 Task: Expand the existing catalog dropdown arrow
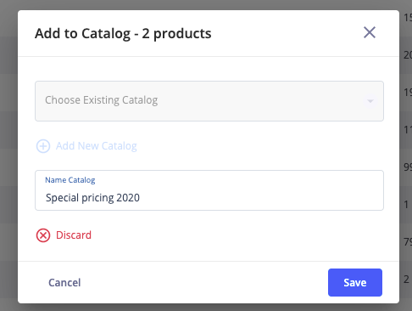coord(370,101)
